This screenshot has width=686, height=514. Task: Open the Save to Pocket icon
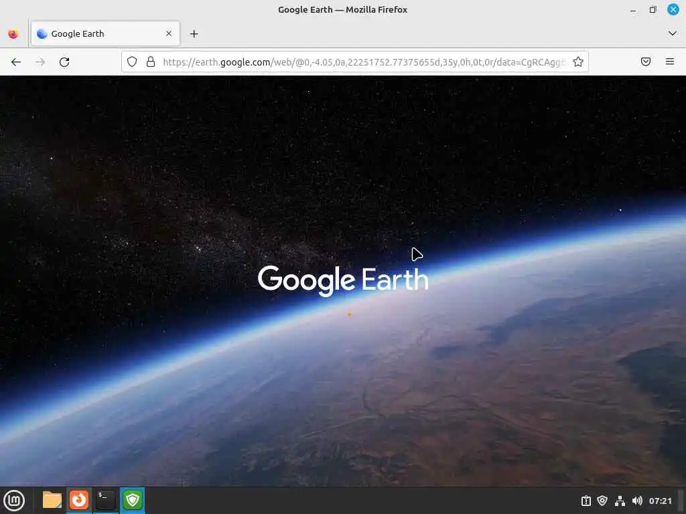(x=645, y=62)
